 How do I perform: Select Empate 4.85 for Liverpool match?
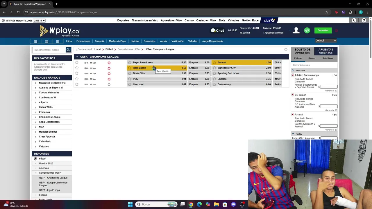pyautogui.click(x=199, y=84)
